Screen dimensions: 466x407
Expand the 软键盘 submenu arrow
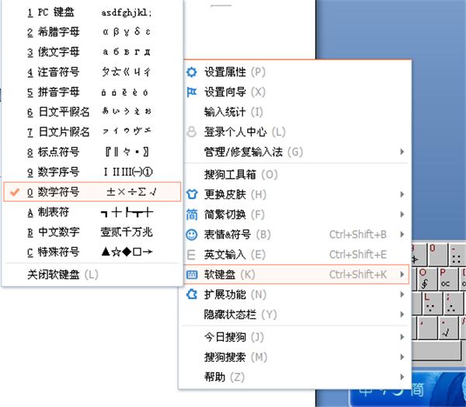tap(402, 274)
